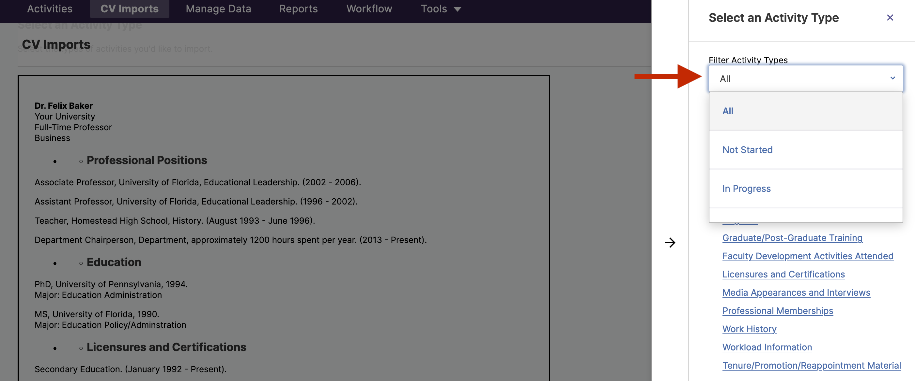Open the Reports tab
The image size is (915, 381).
pyautogui.click(x=298, y=8)
